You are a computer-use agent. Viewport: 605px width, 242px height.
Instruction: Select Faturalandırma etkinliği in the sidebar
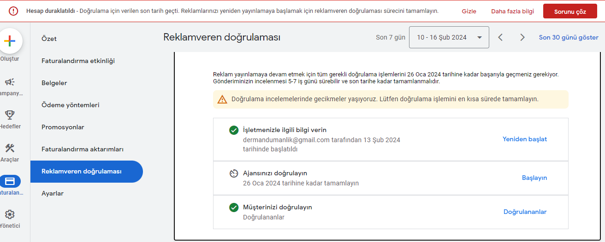click(x=78, y=61)
